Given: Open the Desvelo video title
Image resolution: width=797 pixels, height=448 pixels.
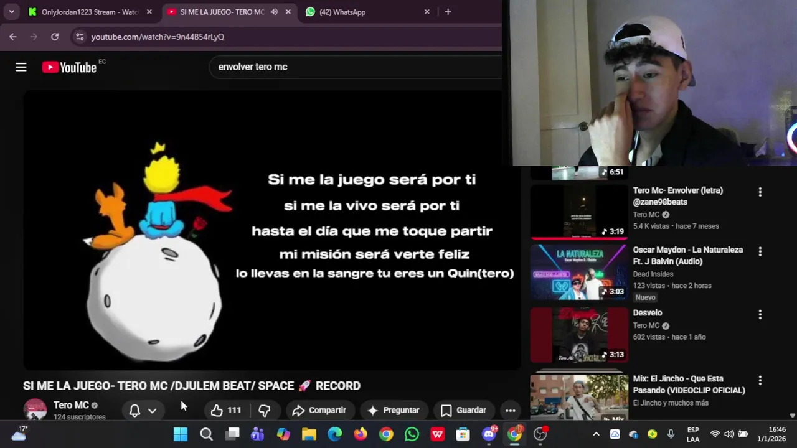Looking at the screenshot, I should pyautogui.click(x=648, y=313).
